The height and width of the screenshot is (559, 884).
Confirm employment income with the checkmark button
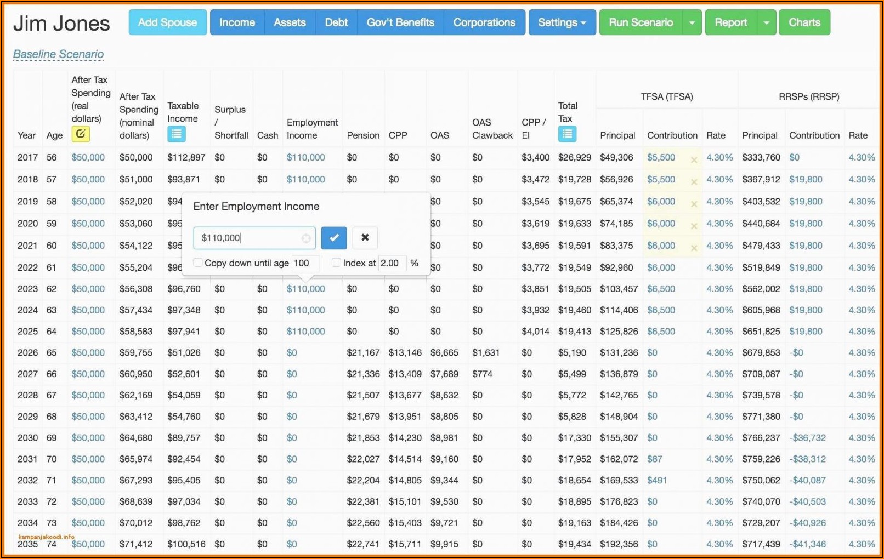(x=334, y=237)
